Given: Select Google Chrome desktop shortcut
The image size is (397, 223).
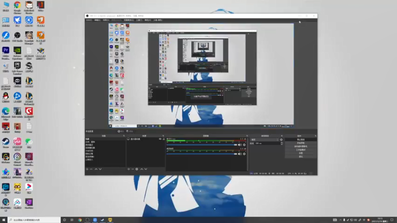Looking at the screenshot, I should click(x=17, y=7).
